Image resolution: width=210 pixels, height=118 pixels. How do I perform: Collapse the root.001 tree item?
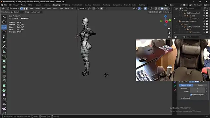tap(179, 24)
